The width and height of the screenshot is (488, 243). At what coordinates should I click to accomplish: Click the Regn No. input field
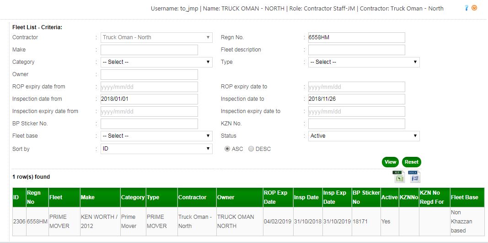(x=356, y=37)
